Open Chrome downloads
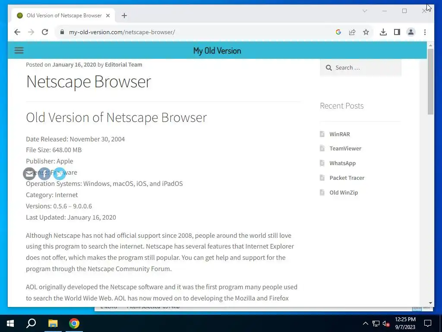This screenshot has height=332, width=442. (x=383, y=32)
